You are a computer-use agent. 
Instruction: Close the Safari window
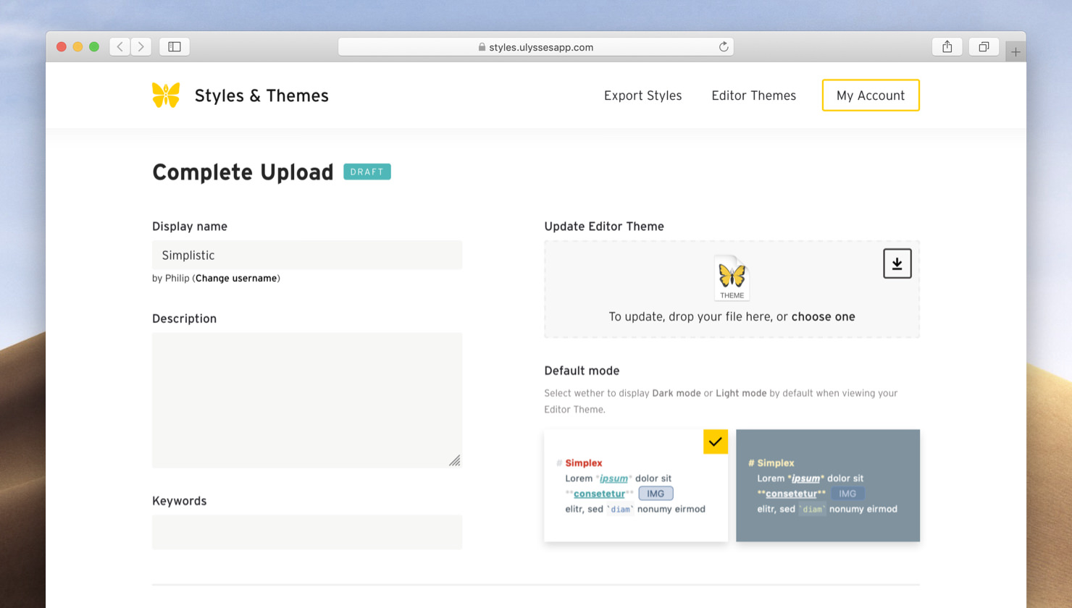click(62, 47)
